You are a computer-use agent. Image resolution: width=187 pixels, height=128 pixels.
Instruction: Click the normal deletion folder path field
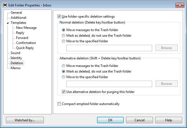109,48
